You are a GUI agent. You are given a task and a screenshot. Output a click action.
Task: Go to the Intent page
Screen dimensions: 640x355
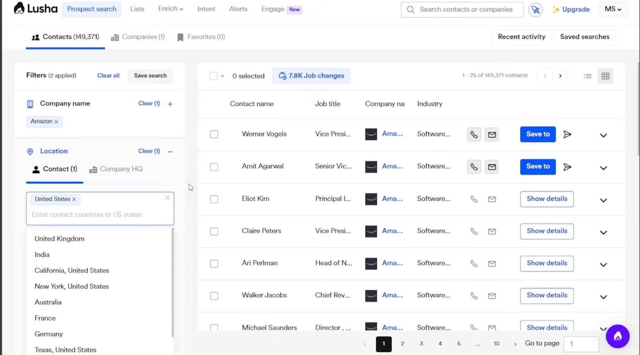tap(206, 9)
